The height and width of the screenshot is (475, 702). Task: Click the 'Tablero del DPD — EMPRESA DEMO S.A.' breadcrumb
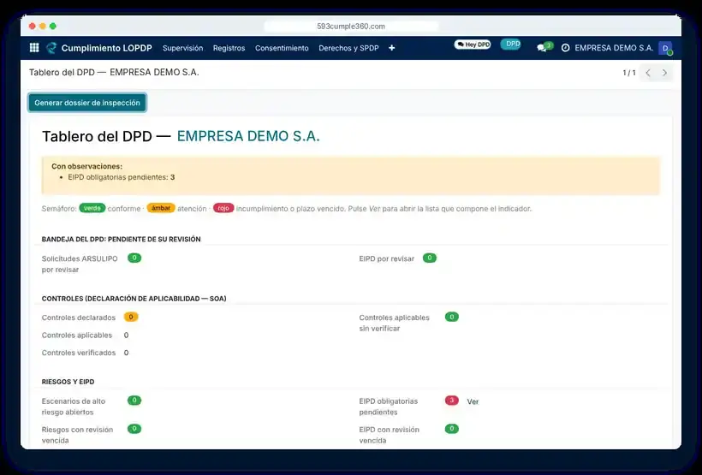point(114,72)
